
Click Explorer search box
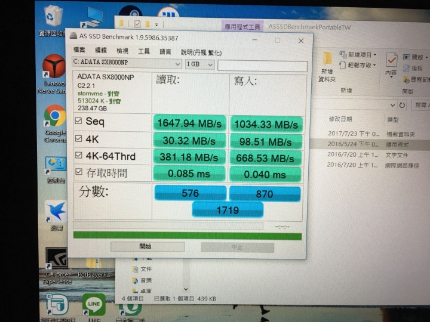point(420,105)
